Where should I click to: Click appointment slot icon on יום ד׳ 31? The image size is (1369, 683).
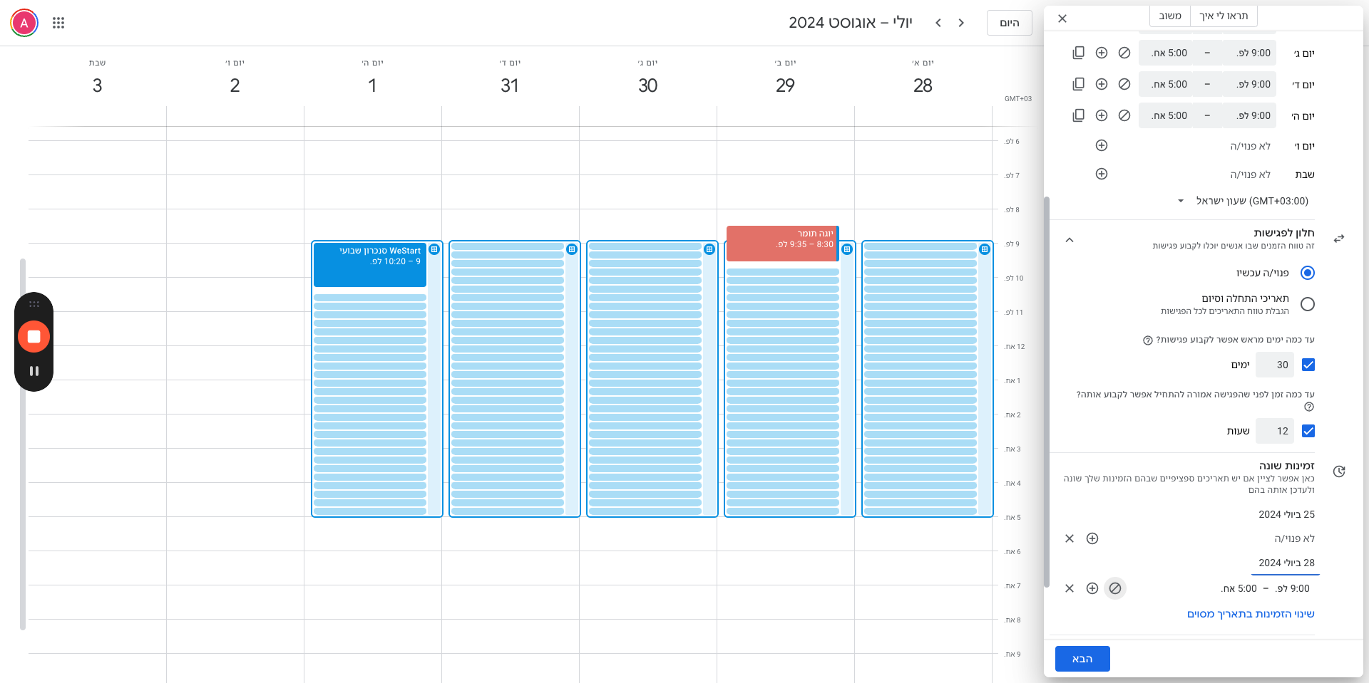click(x=572, y=249)
